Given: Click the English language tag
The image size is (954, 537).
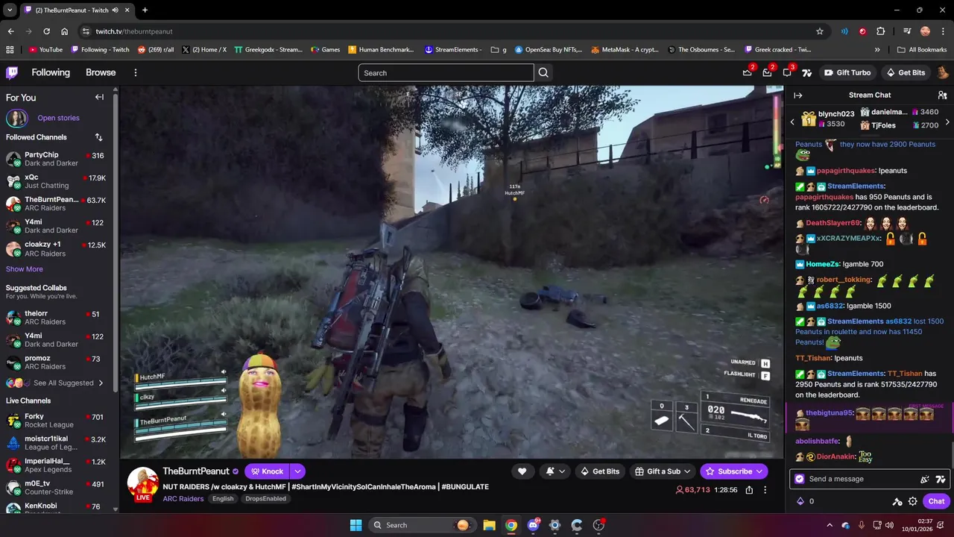Looking at the screenshot, I should [x=223, y=498].
